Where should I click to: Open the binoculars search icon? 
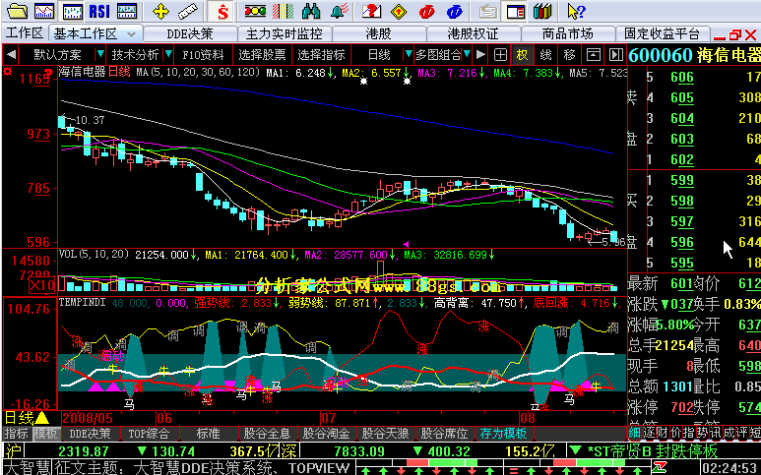[x=311, y=11]
